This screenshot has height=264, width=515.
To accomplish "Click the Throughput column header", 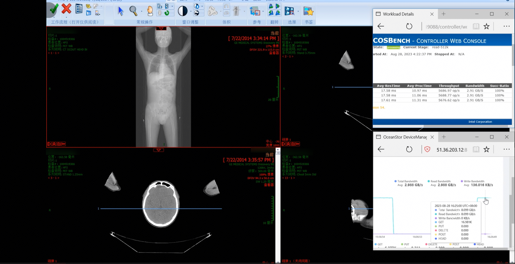I will (449, 86).
